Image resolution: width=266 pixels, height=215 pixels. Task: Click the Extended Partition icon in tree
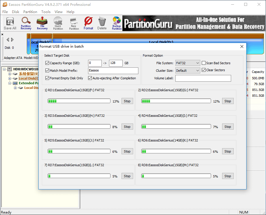[x=15, y=83]
